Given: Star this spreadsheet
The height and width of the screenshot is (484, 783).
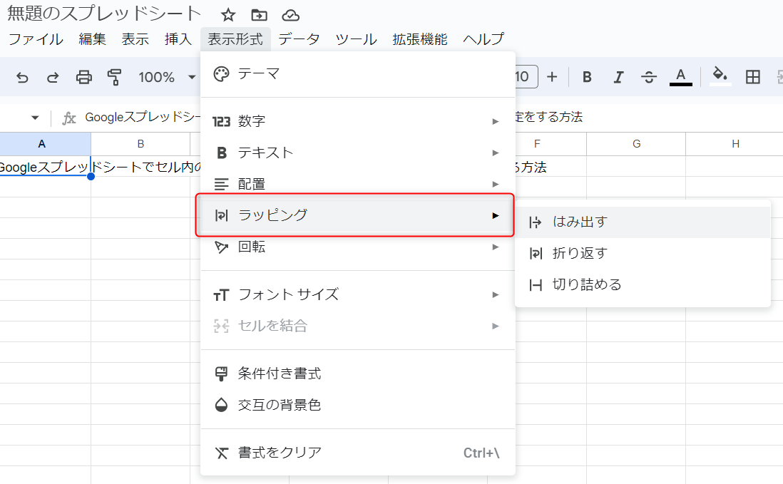Looking at the screenshot, I should point(227,15).
